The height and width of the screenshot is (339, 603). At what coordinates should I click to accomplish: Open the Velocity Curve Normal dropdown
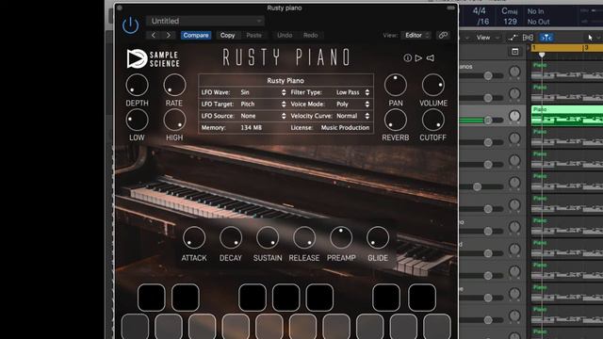tap(352, 116)
